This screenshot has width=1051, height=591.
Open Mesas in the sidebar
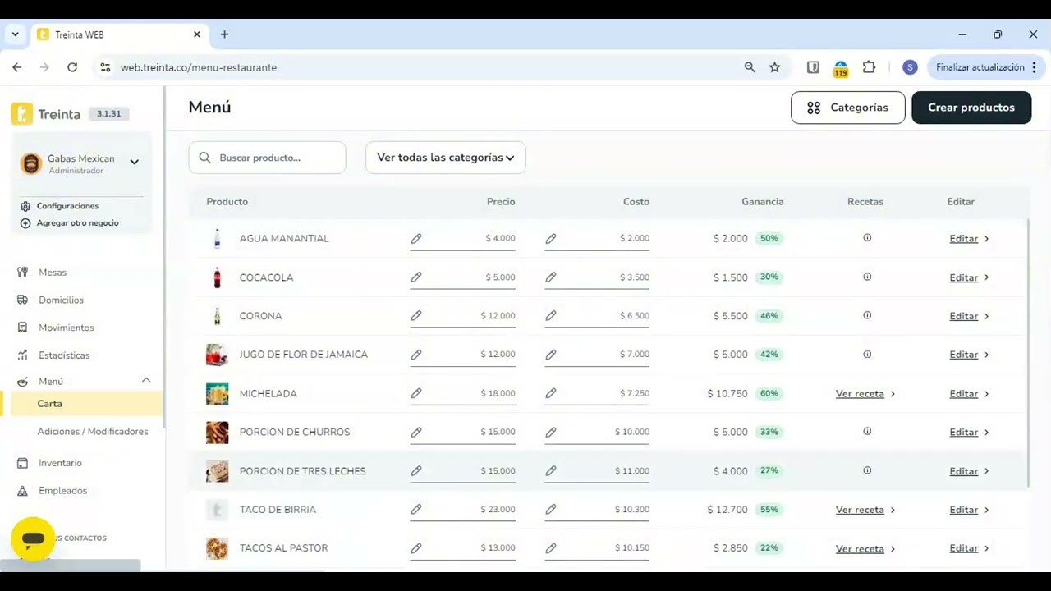pyautogui.click(x=53, y=273)
